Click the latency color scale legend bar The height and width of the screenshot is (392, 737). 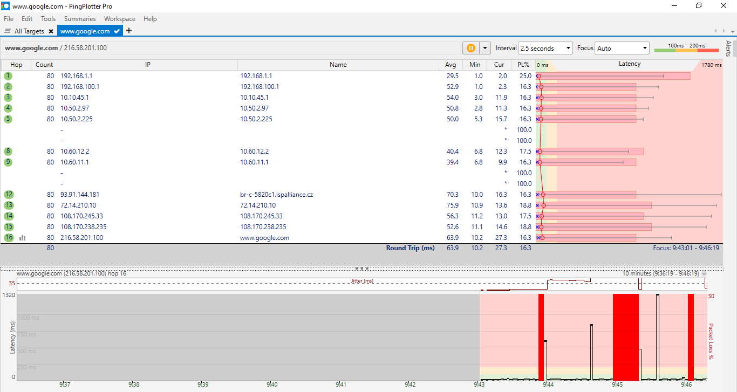click(686, 50)
